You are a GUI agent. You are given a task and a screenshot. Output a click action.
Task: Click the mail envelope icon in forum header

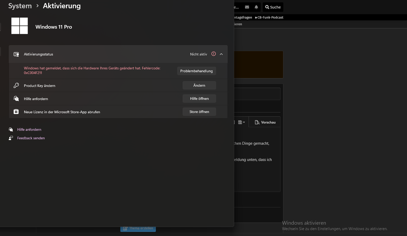click(x=247, y=7)
